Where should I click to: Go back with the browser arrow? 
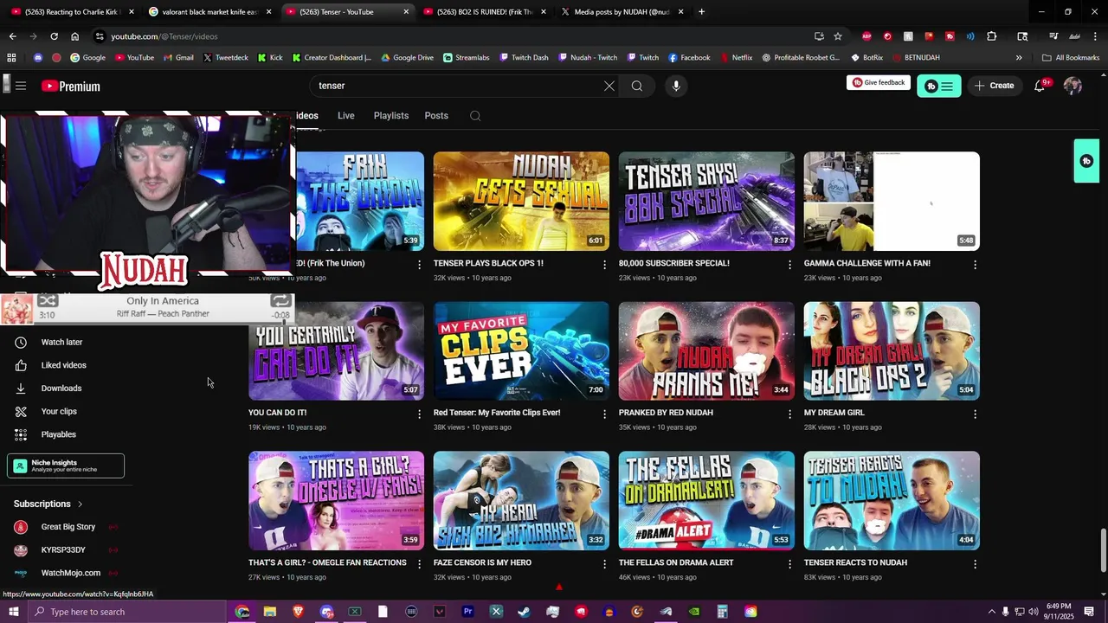pos(12,36)
